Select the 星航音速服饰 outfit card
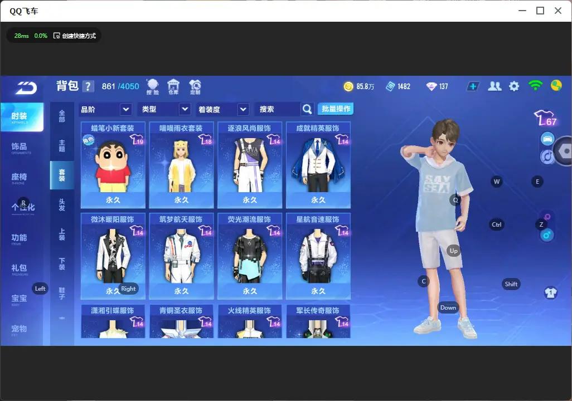 click(318, 256)
